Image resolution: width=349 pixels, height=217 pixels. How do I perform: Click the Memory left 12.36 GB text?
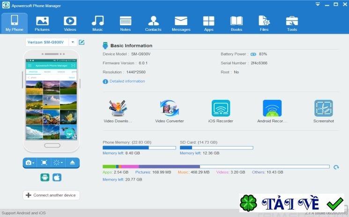click(x=200, y=153)
